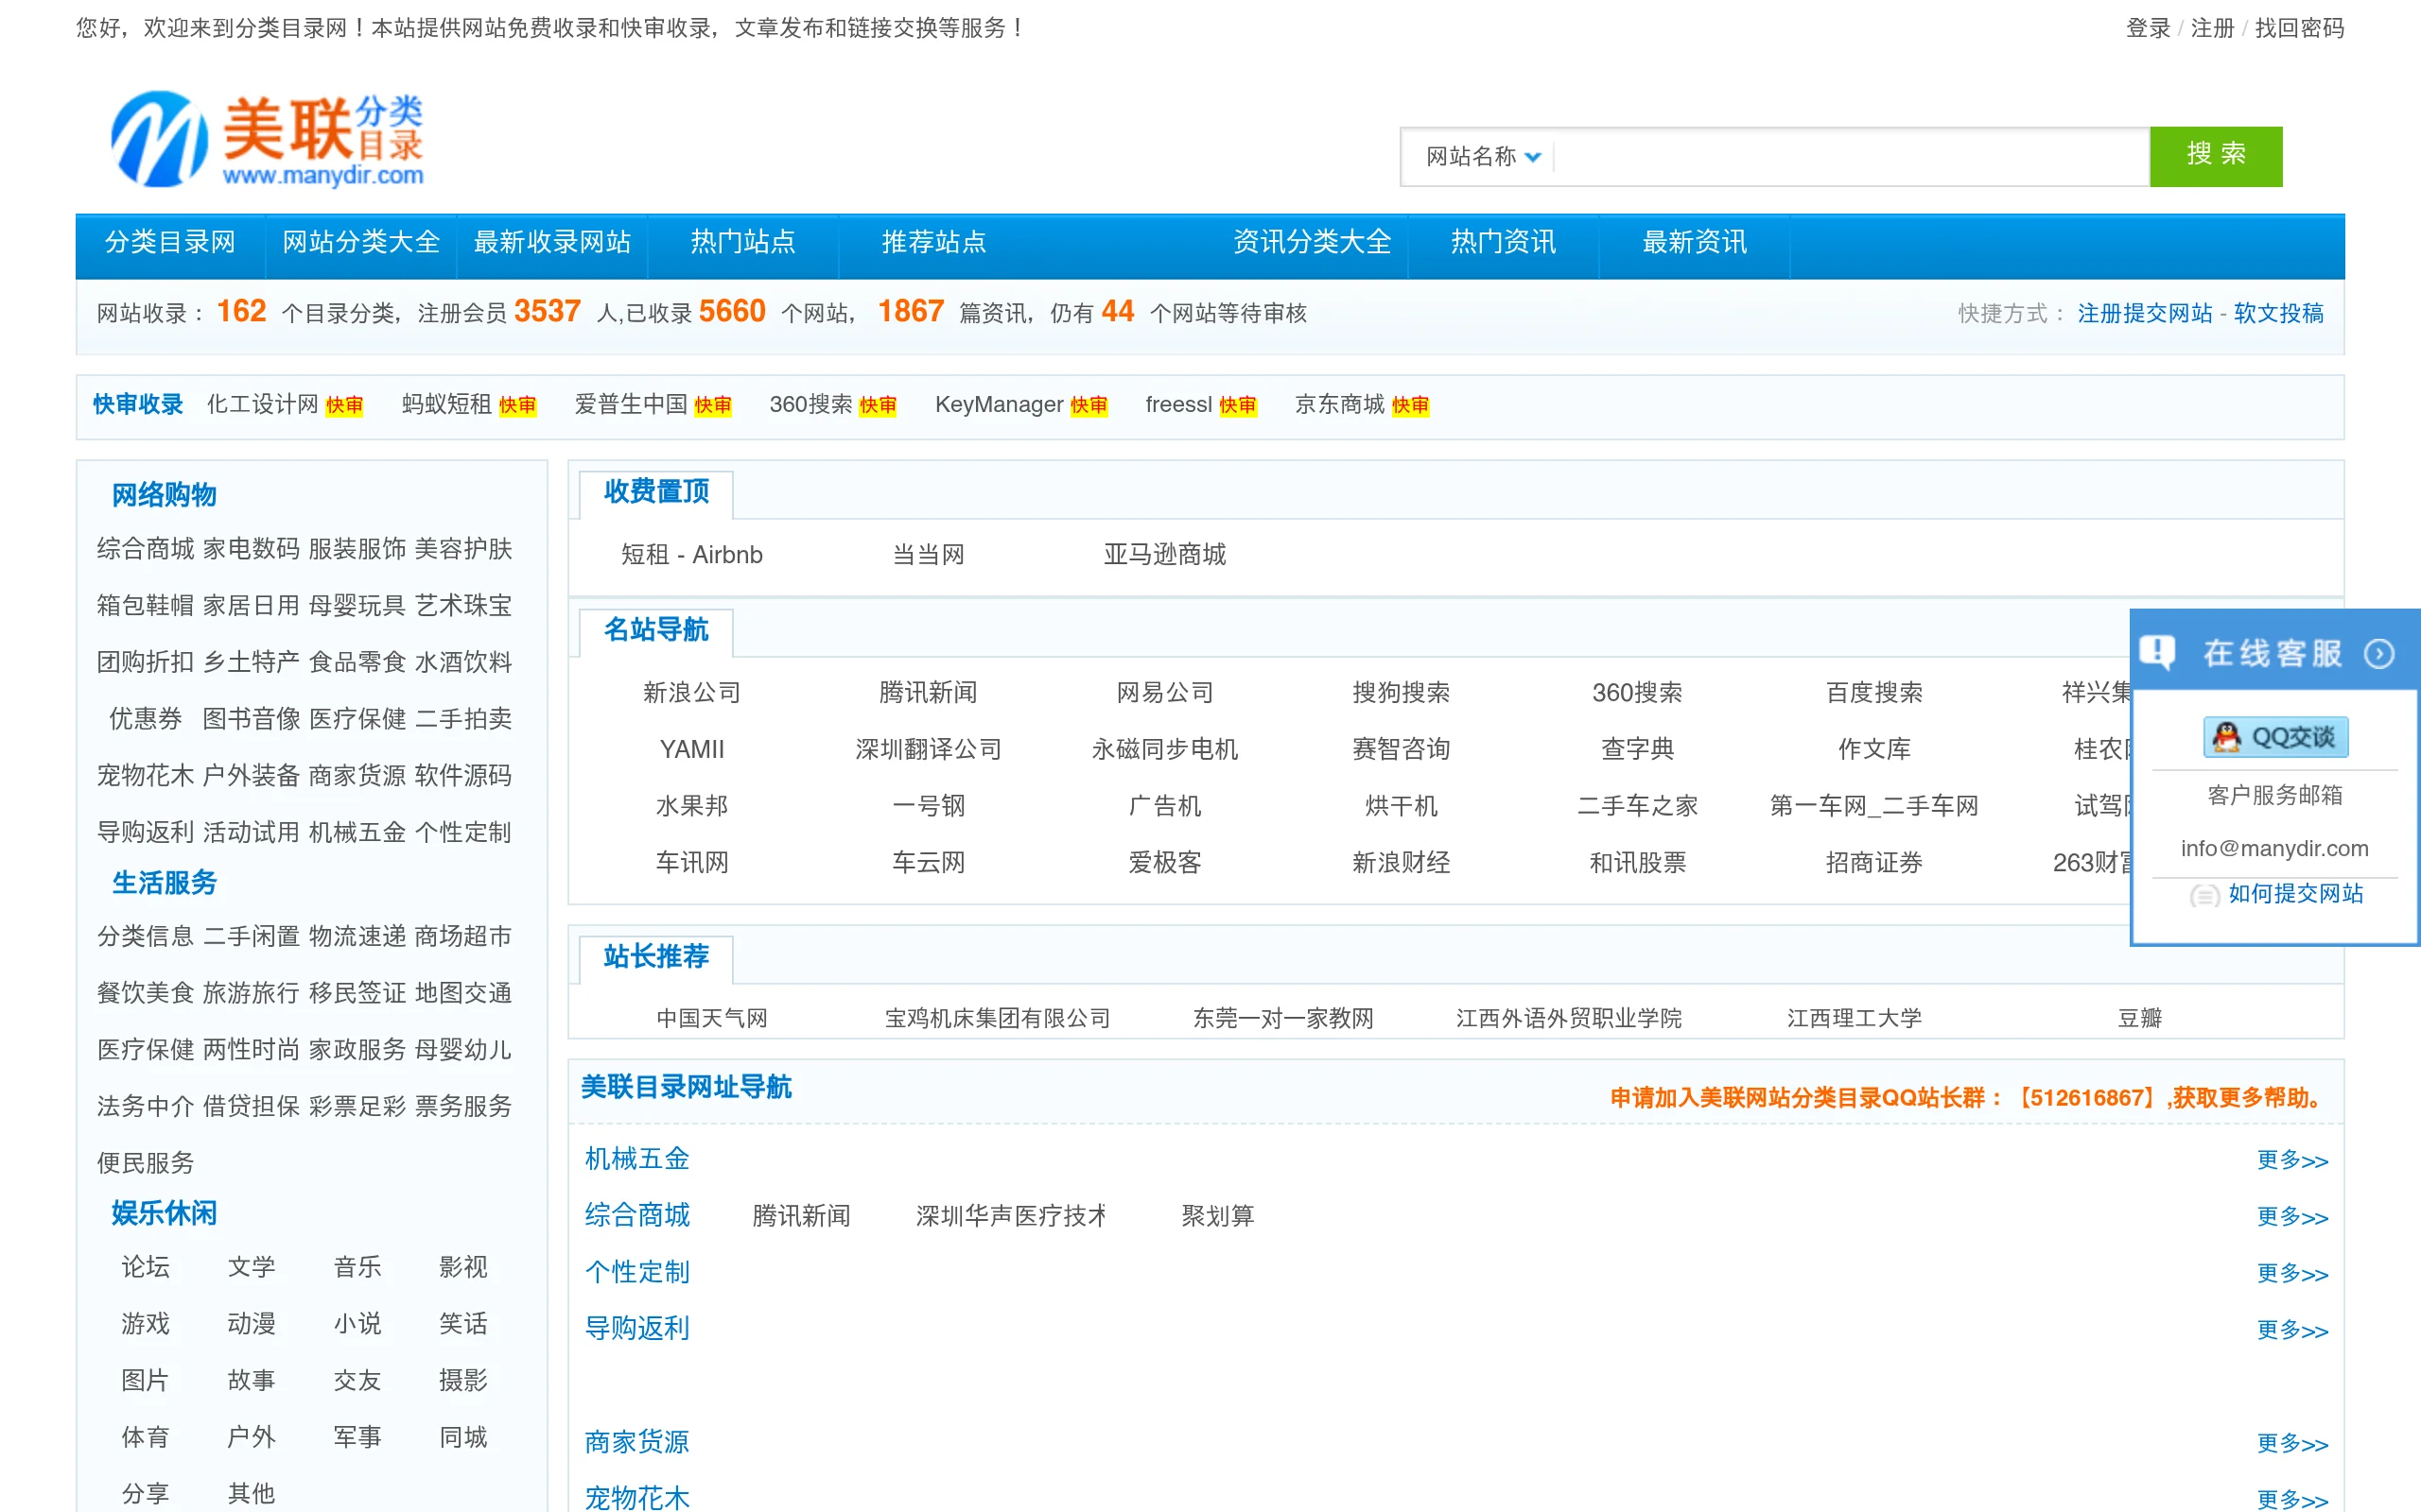This screenshot has width=2421, height=1512.
Task: Open the 娱乐休闲 category heading
Action: [x=164, y=1213]
